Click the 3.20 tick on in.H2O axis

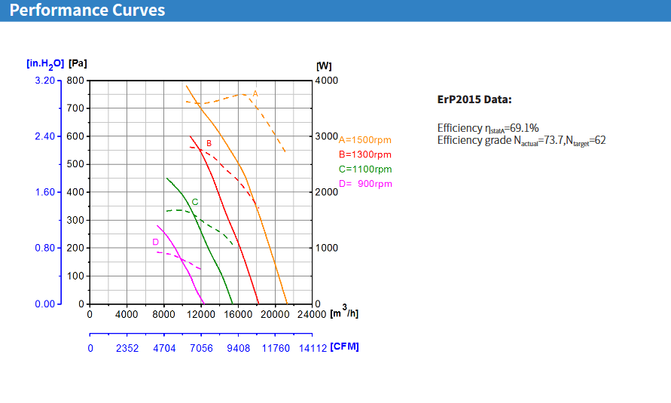click(x=45, y=80)
